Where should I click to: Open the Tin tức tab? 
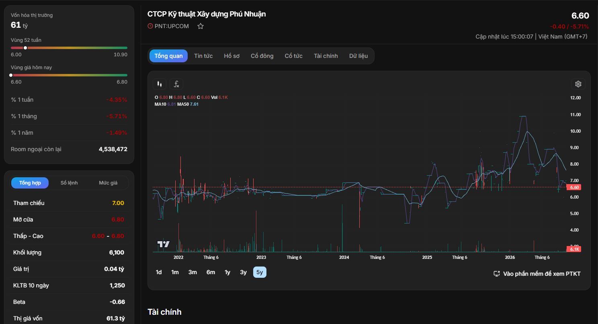pyautogui.click(x=203, y=56)
